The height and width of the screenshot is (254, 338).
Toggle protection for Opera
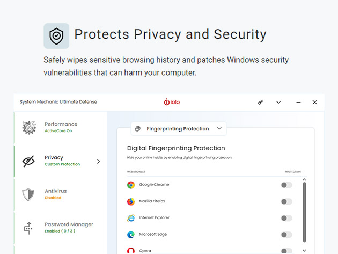coord(286,251)
